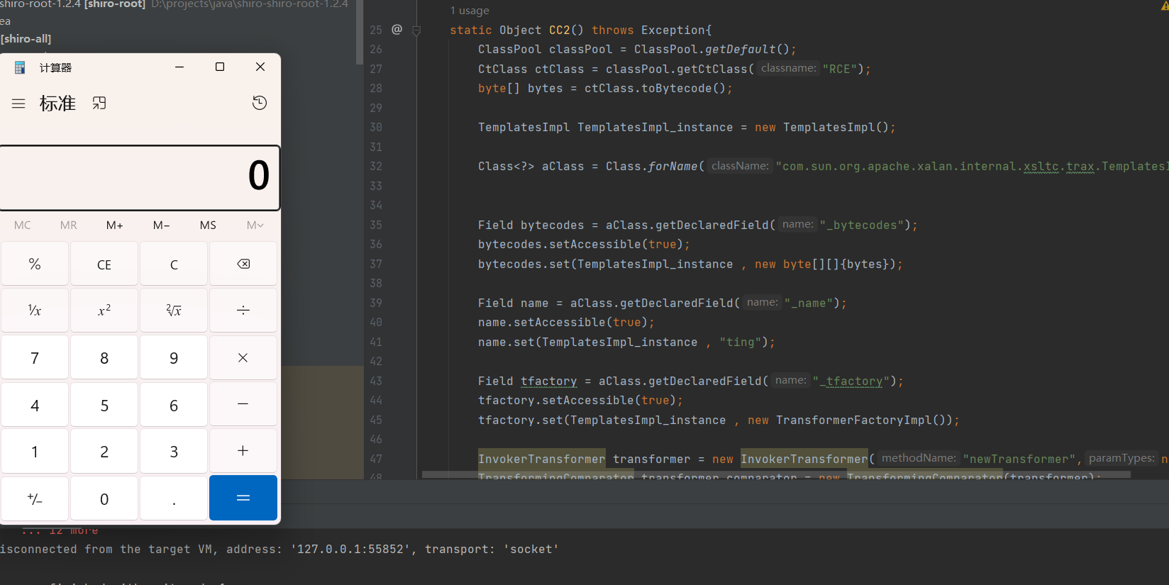
Task: Add to memory with M+
Action: click(115, 225)
